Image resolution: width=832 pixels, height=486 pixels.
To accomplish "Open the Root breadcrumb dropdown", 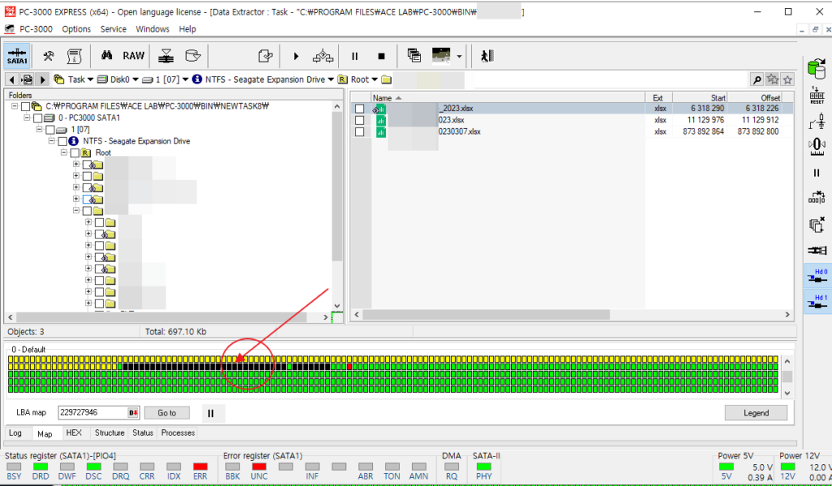I will click(x=375, y=80).
